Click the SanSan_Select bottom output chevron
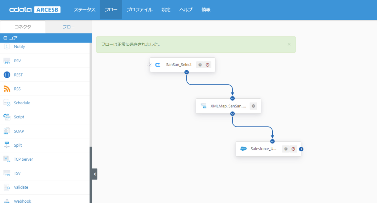 (187, 72)
